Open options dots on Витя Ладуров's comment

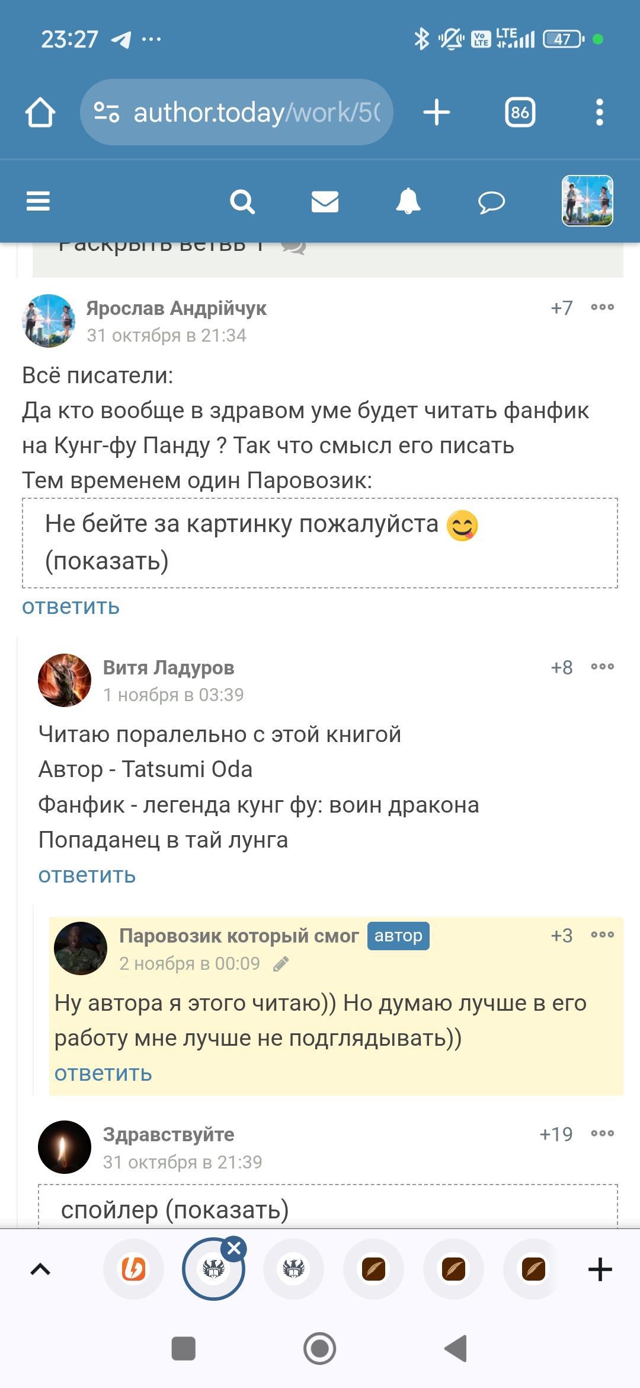click(602, 667)
